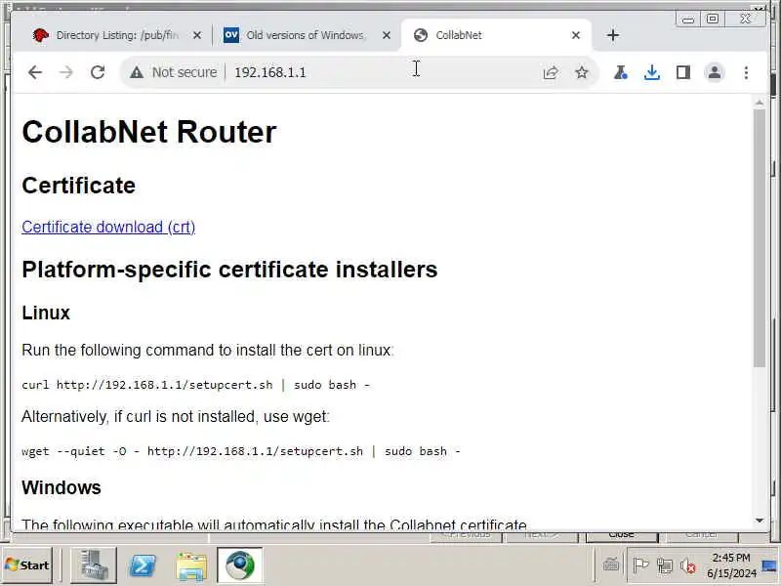Launch Server Manager from the taskbar
The image size is (781, 586).
point(94,565)
